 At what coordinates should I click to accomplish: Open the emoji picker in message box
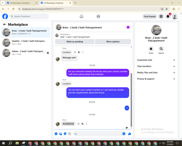coord(124,134)
